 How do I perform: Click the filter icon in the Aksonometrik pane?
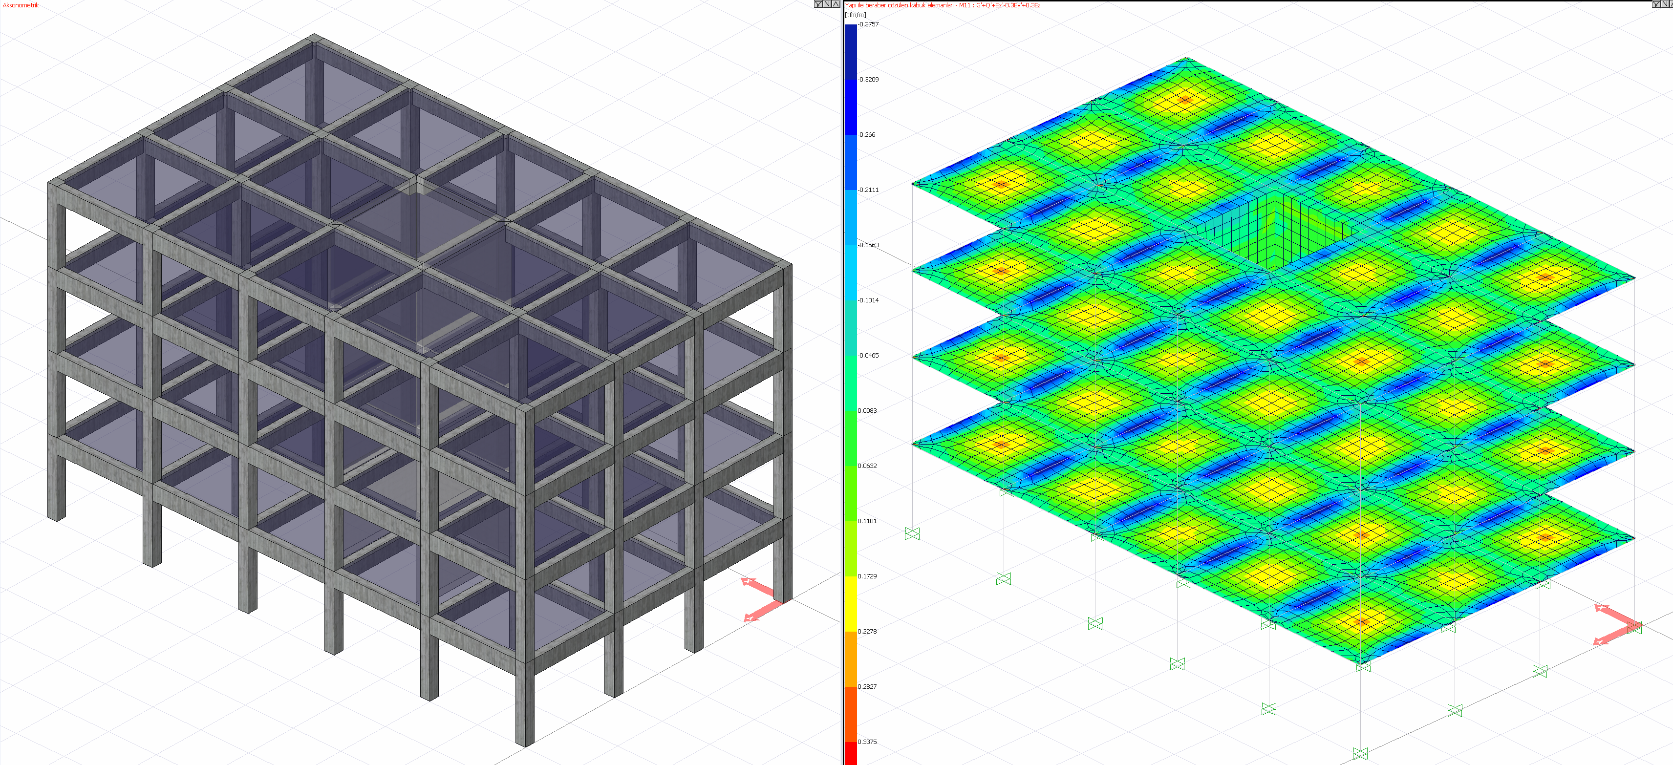[x=817, y=4]
